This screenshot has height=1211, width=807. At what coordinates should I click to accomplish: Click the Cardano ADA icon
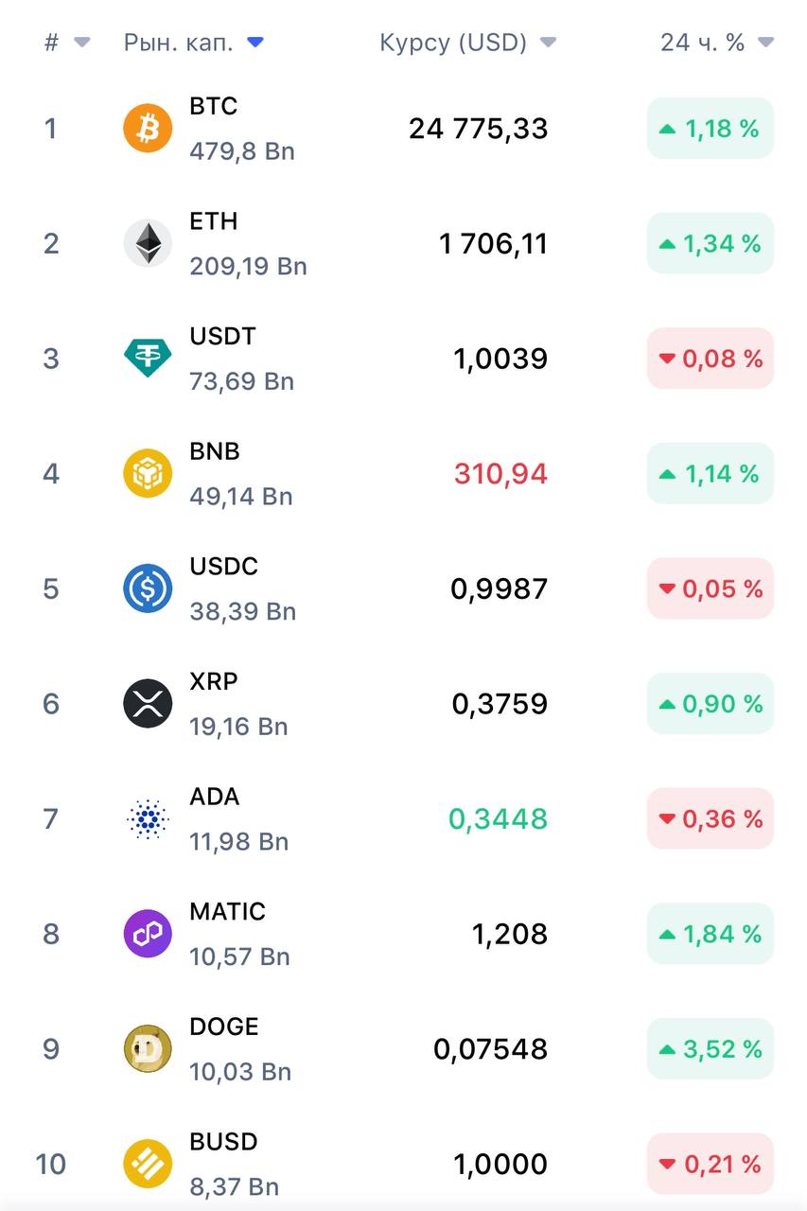point(148,818)
